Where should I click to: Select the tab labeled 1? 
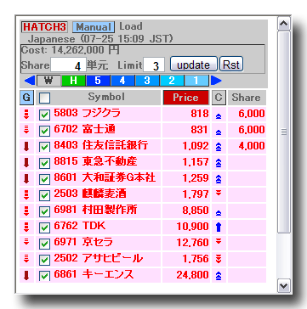196,81
